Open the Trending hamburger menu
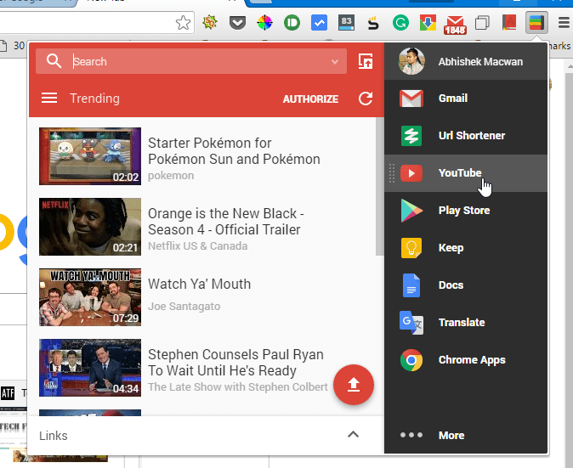 click(49, 98)
